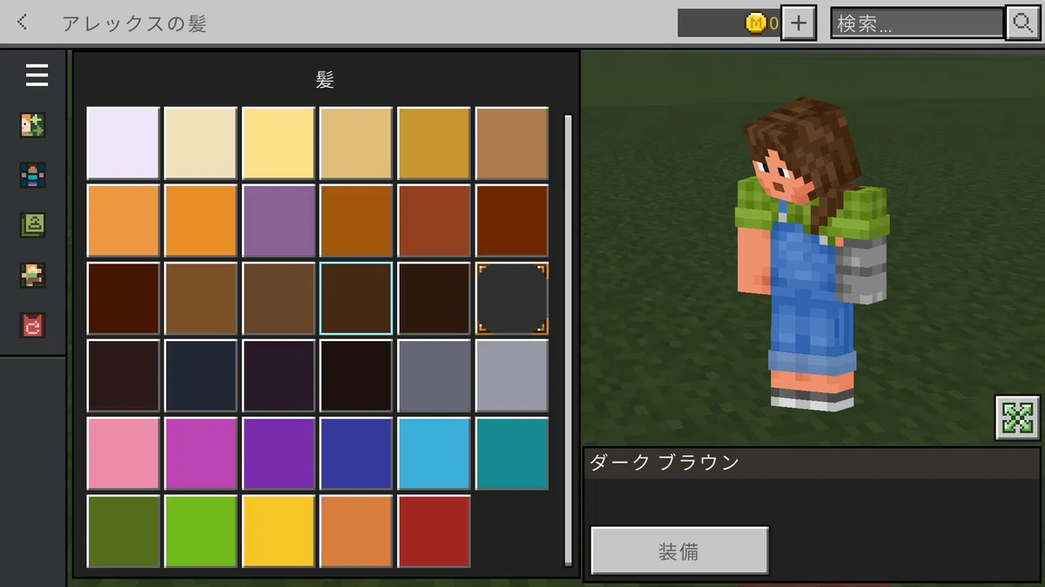Pick the selected dark brown cyan-outlined swatch

(356, 298)
